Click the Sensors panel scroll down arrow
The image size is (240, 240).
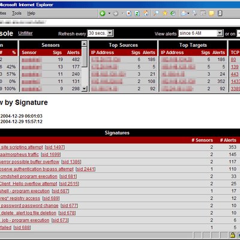pyautogui.click(x=85, y=88)
